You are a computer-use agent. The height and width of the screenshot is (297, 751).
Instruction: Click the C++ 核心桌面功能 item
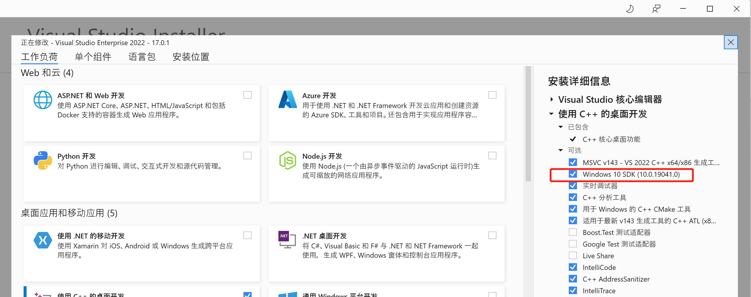coord(611,139)
